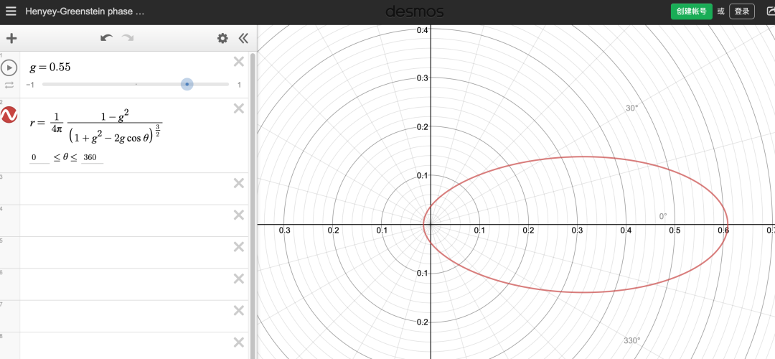Delete the polar r expression
The image size is (775, 359).
tap(239, 109)
